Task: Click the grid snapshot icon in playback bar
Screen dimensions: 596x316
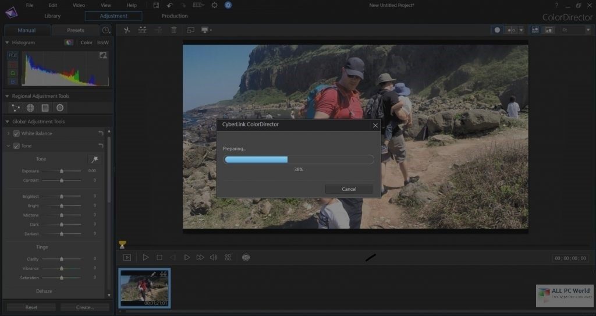Action: click(x=228, y=257)
